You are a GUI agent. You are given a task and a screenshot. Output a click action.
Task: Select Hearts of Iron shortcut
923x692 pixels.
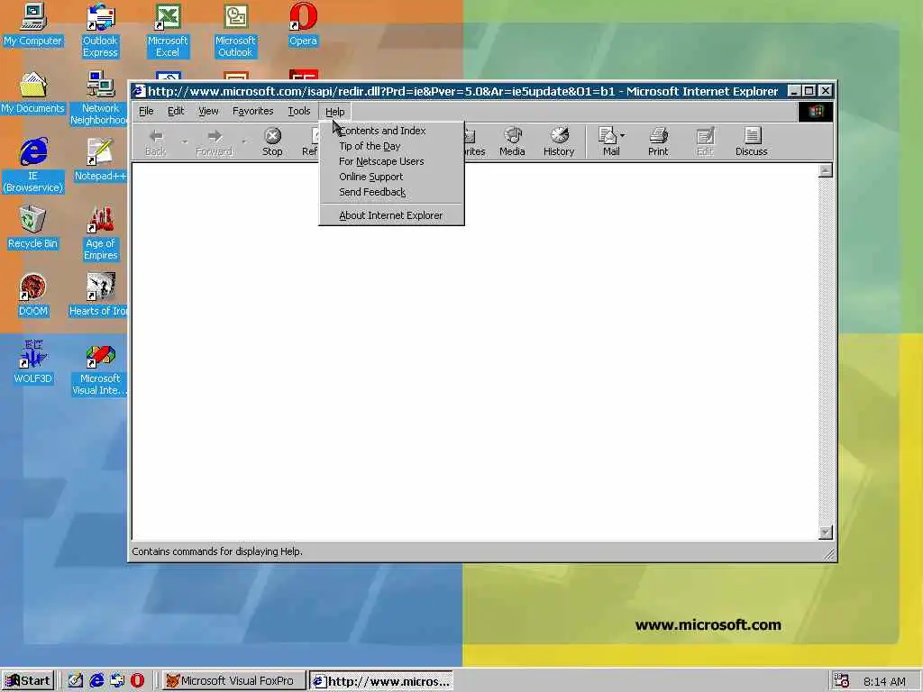pyautogui.click(x=98, y=296)
